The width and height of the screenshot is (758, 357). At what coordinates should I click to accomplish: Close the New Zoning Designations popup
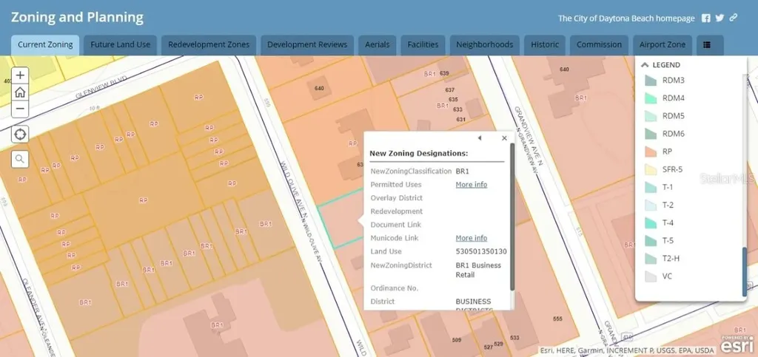[504, 138]
